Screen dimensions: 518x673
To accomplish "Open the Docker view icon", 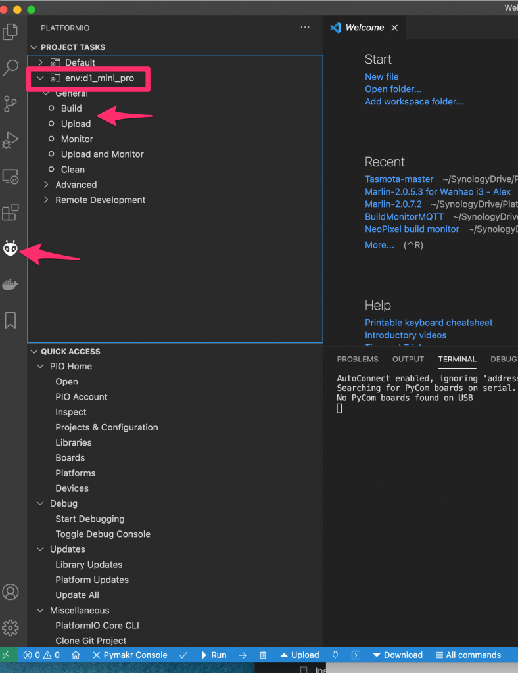I will point(11,284).
